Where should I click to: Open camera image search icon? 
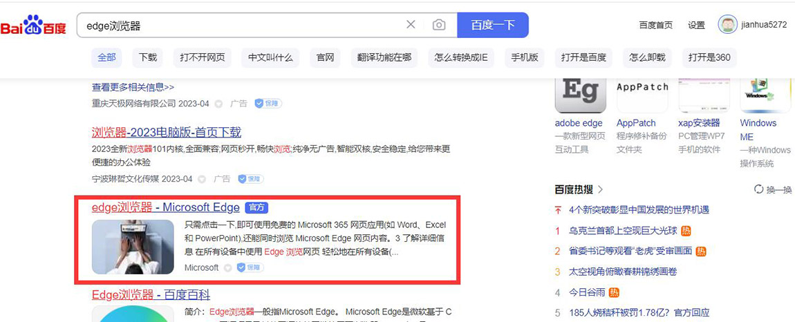[439, 25]
